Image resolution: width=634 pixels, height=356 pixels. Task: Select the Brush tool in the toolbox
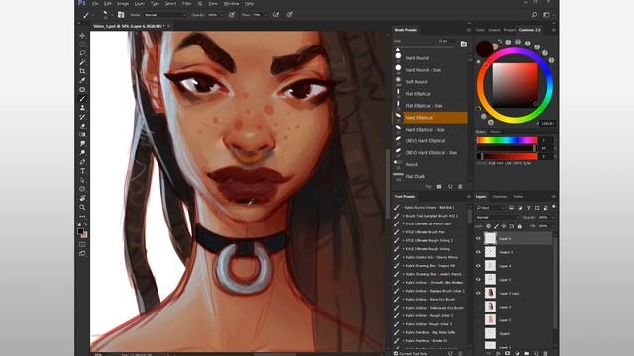click(x=82, y=99)
